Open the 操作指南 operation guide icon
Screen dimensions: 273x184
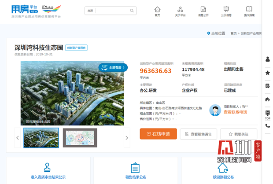pos(249,11)
